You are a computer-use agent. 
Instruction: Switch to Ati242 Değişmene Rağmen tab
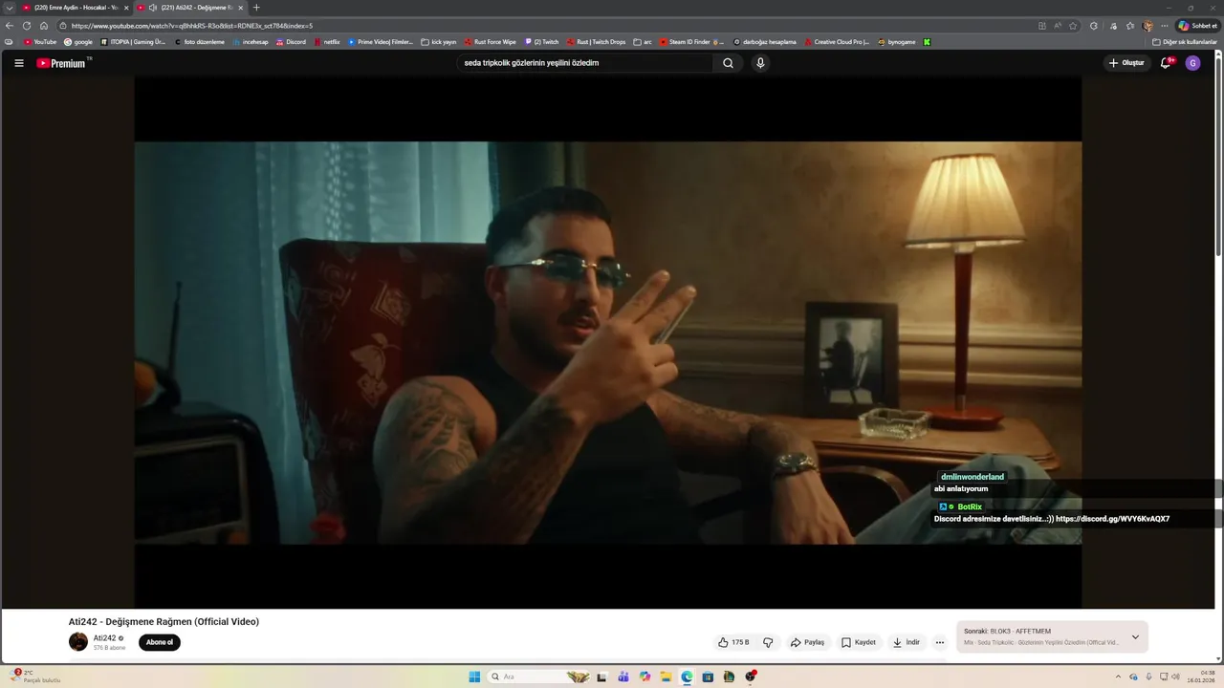point(191,8)
